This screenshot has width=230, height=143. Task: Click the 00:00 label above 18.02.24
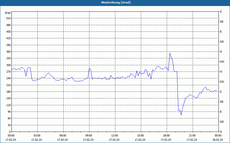tap(218, 136)
